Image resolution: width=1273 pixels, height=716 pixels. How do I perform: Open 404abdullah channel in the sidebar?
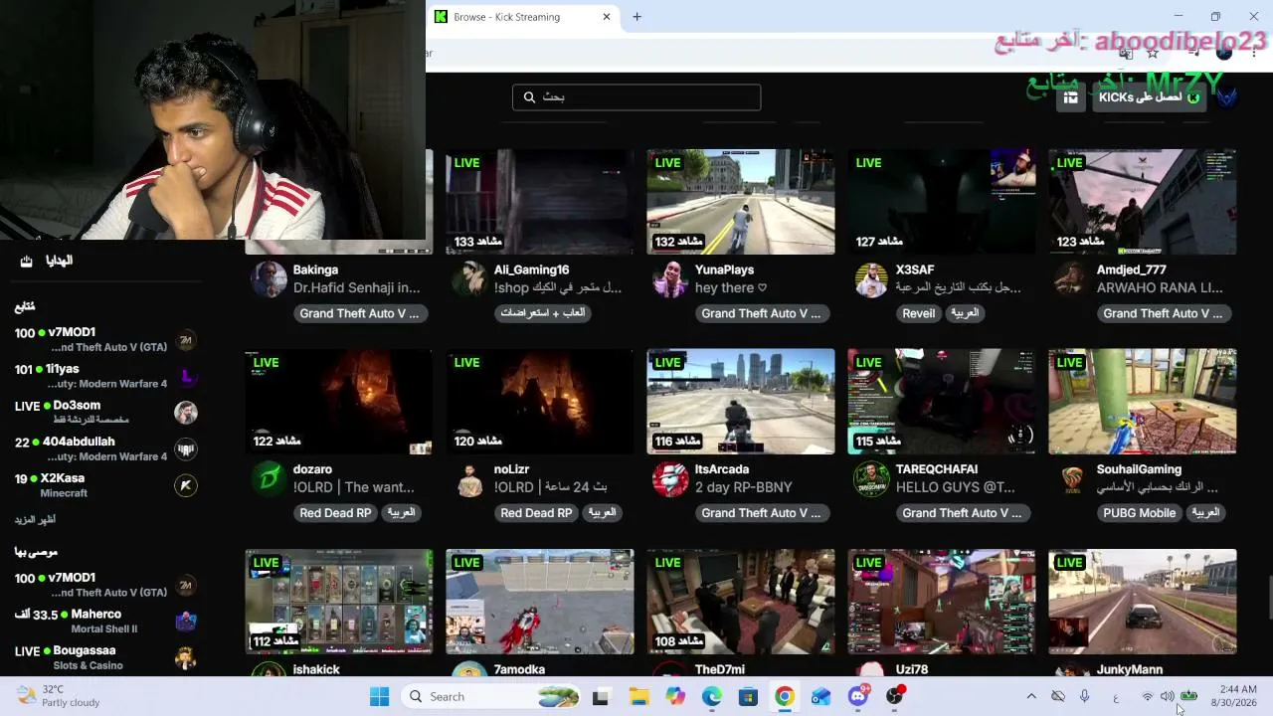[x=104, y=448]
